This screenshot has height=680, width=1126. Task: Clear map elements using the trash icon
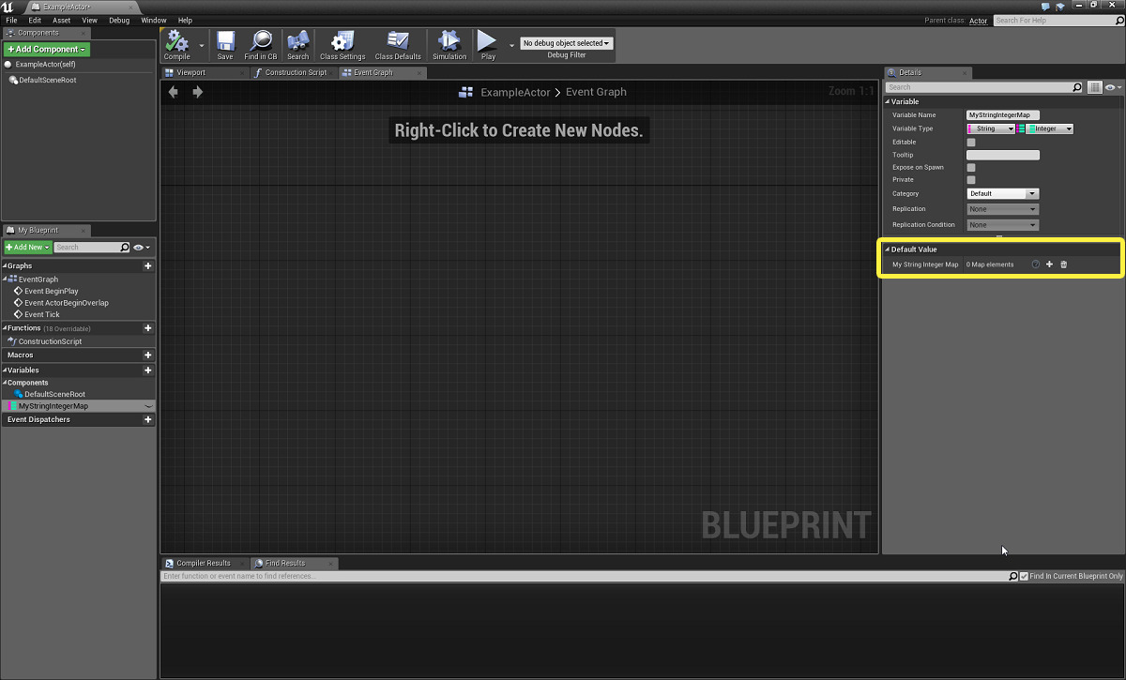pos(1063,264)
